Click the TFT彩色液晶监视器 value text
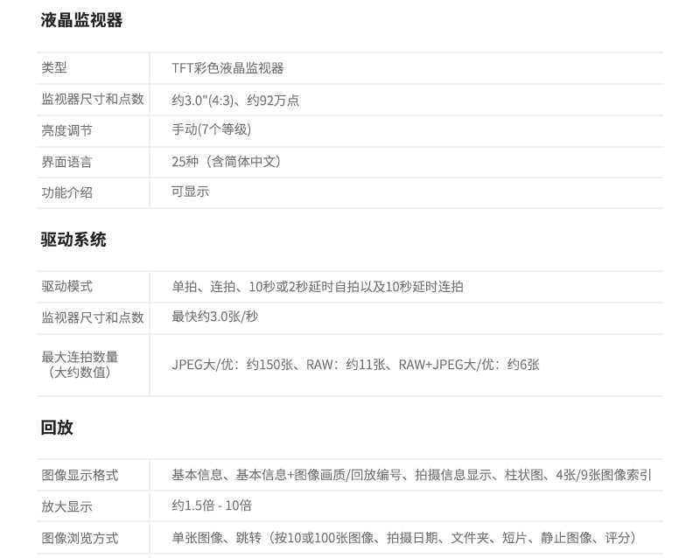 click(x=227, y=68)
